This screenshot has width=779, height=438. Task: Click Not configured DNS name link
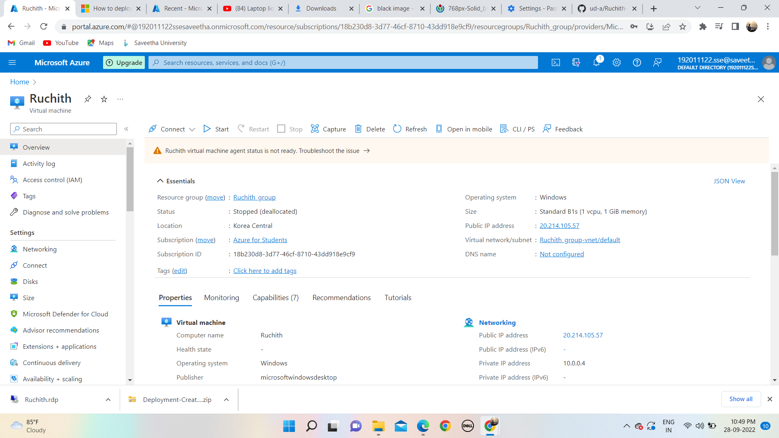click(x=562, y=254)
